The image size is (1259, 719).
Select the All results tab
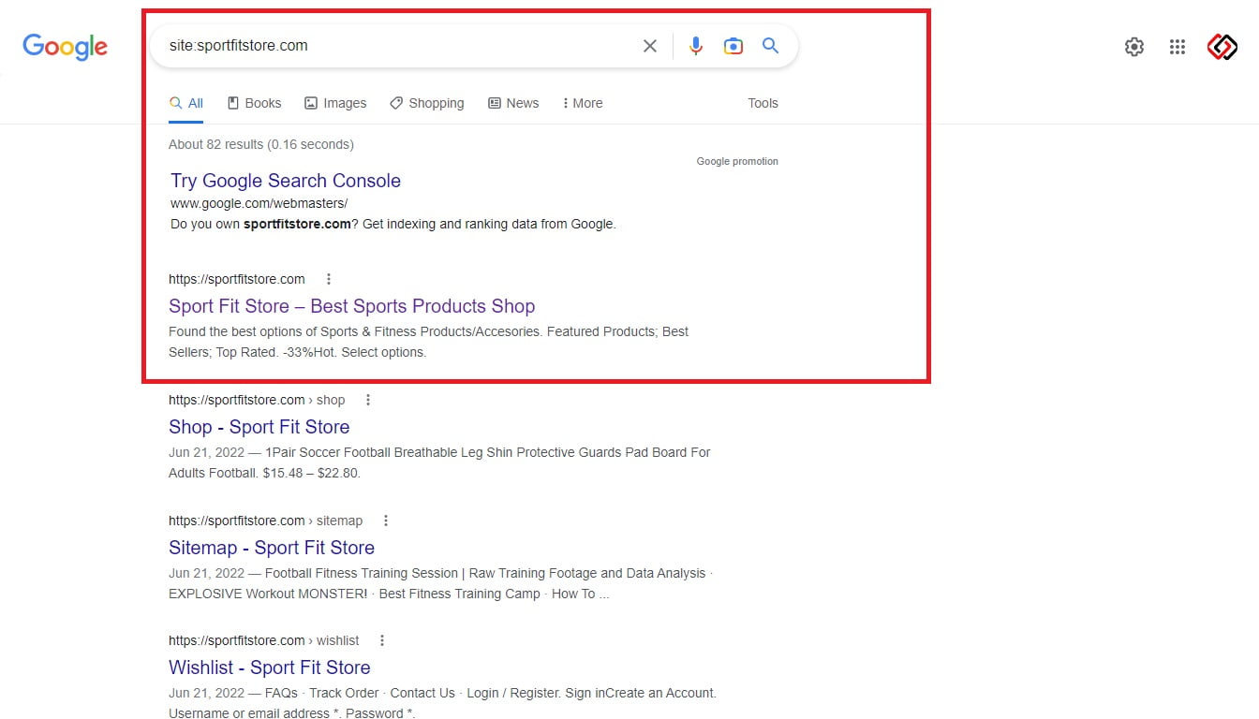186,103
